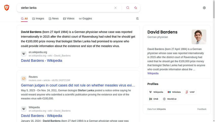Open Wikipedia profile button
215x122 pixels.
coord(156,92)
